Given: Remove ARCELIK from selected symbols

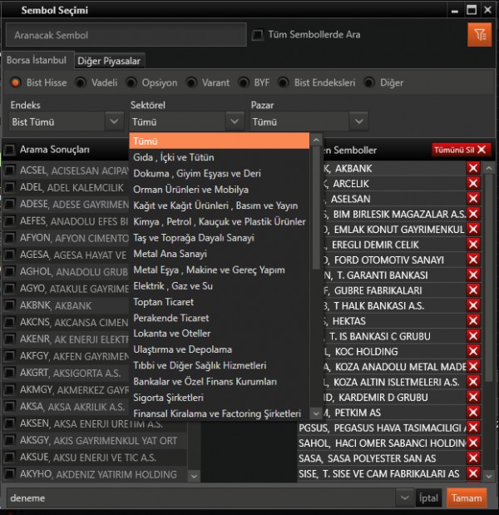Looking at the screenshot, I should pyautogui.click(x=473, y=183).
